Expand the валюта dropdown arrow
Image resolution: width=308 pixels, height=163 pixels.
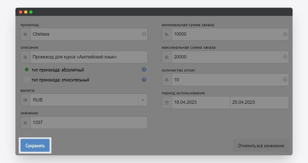point(143,100)
